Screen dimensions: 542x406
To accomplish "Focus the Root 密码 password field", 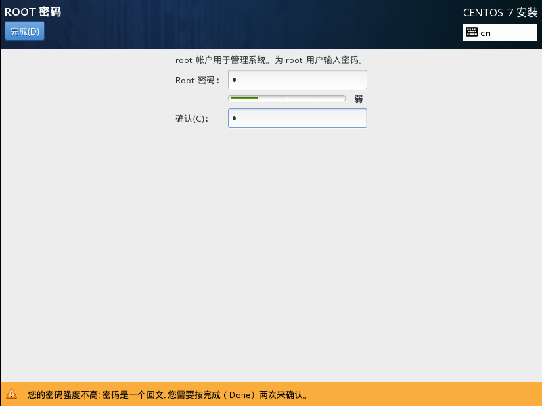I will coord(298,80).
